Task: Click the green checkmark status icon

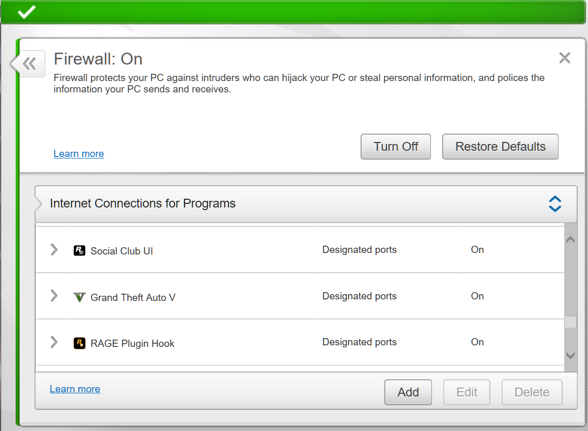Action: pos(26,11)
